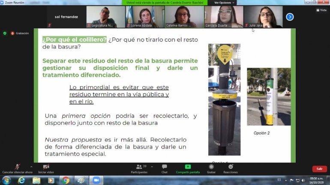The height and width of the screenshot is (185, 330).
Task: Open Internet Explorer from the taskbar
Action: [21, 180]
